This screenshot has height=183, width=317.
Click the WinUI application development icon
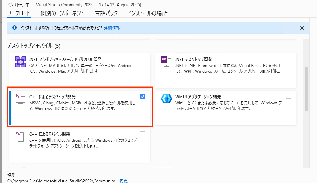tap(166, 99)
